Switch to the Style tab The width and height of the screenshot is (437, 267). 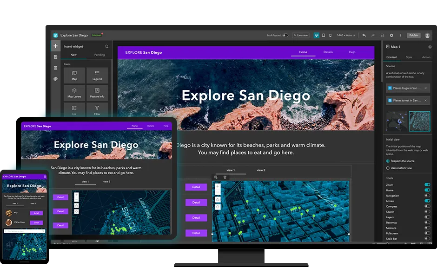tap(409, 57)
